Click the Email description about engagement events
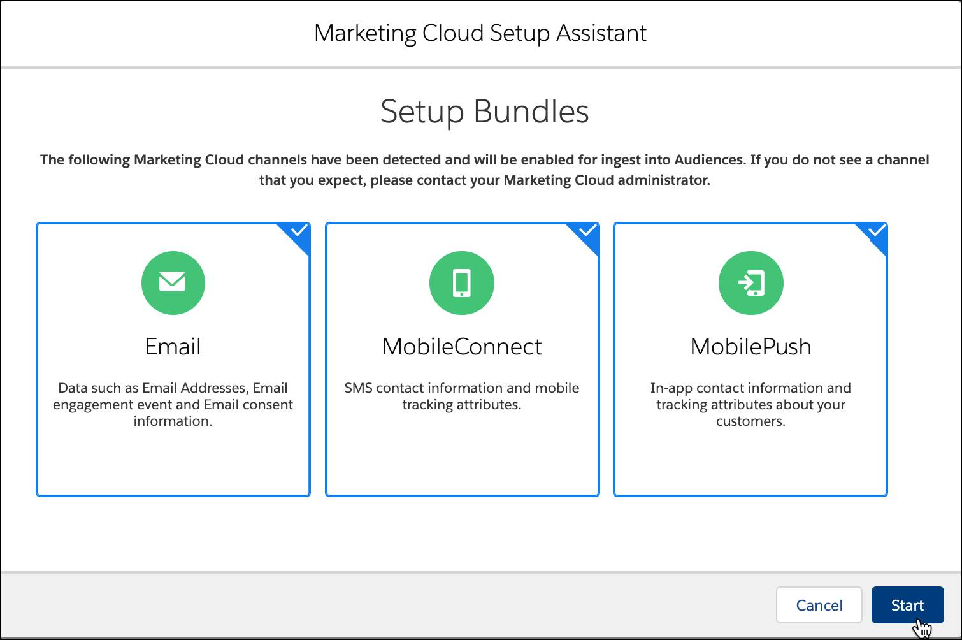This screenshot has width=962, height=640. [173, 404]
